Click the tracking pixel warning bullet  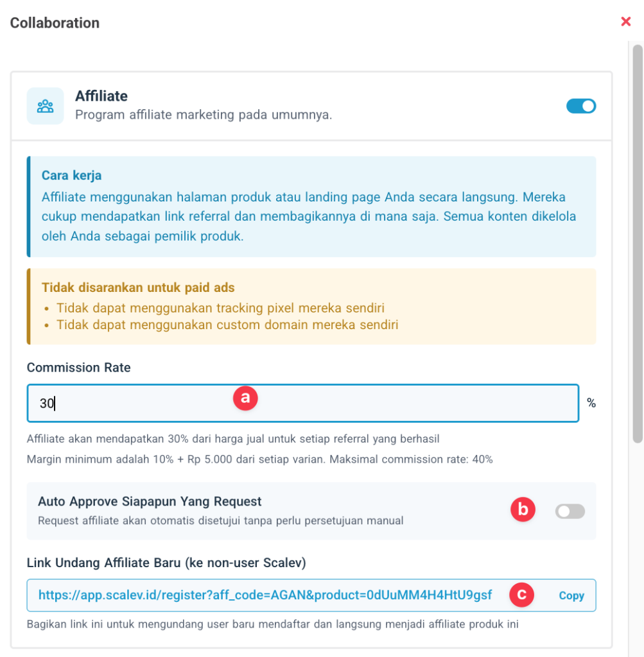tap(220, 307)
